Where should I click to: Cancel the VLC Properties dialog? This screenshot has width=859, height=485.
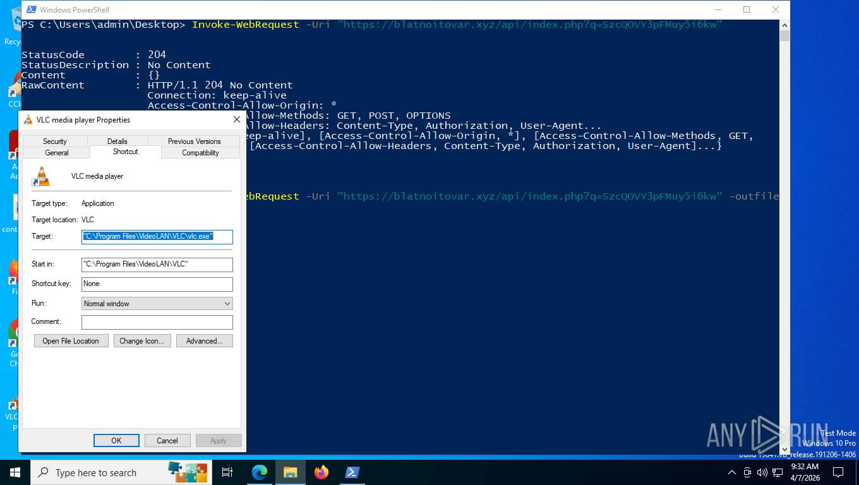click(167, 440)
